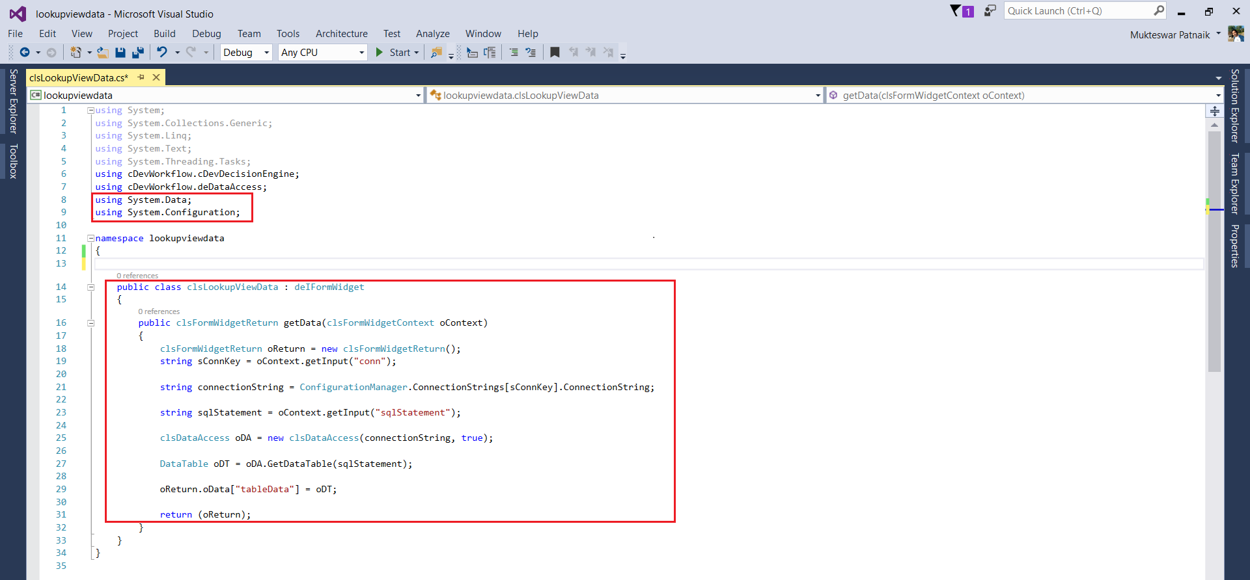Open the lookupviewdata project scope dropdown
1250x580 pixels.
tap(225, 96)
